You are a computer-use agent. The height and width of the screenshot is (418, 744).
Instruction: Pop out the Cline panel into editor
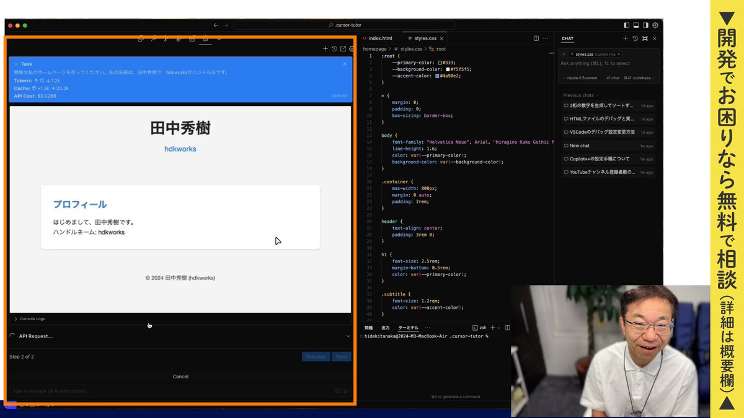point(343,49)
